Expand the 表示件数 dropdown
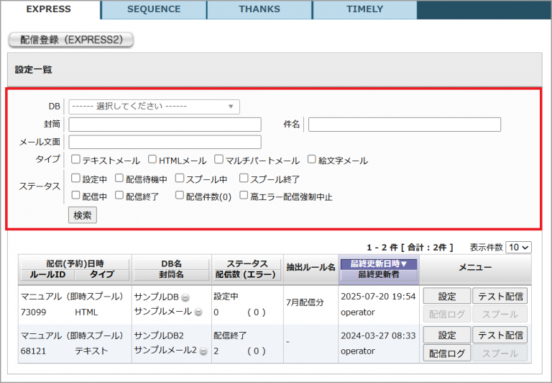This screenshot has width=552, height=383. point(518,247)
